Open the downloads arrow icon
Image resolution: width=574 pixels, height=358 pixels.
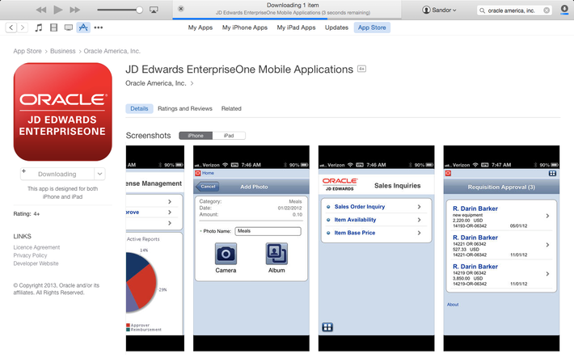[564, 10]
